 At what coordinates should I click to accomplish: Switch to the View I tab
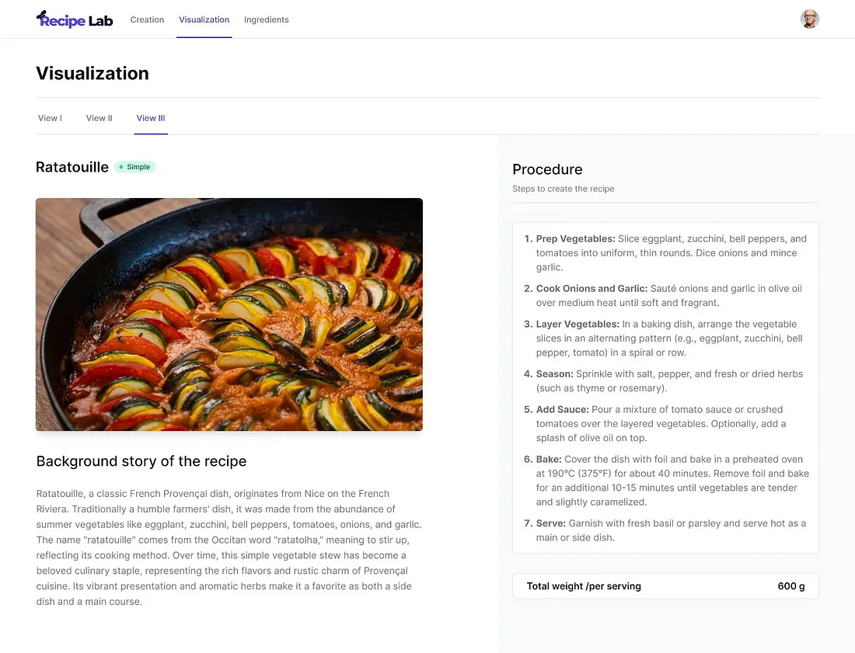(50, 118)
